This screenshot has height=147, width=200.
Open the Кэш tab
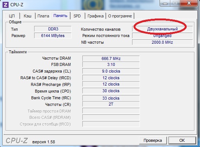coord(27,16)
